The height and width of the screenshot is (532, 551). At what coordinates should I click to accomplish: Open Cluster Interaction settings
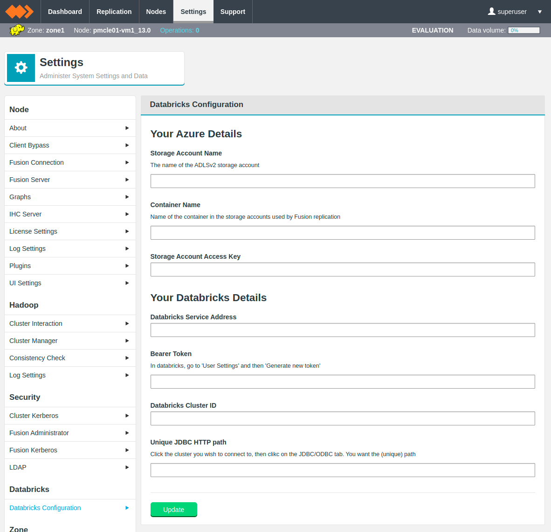[x=70, y=323]
